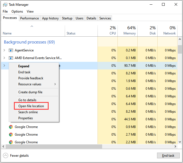Open the View menu
The image size is (183, 163).
click(30, 11)
